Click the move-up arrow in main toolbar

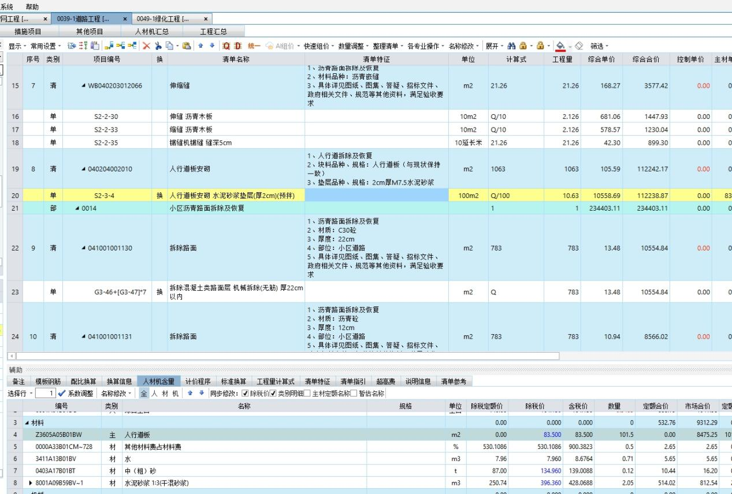point(202,46)
